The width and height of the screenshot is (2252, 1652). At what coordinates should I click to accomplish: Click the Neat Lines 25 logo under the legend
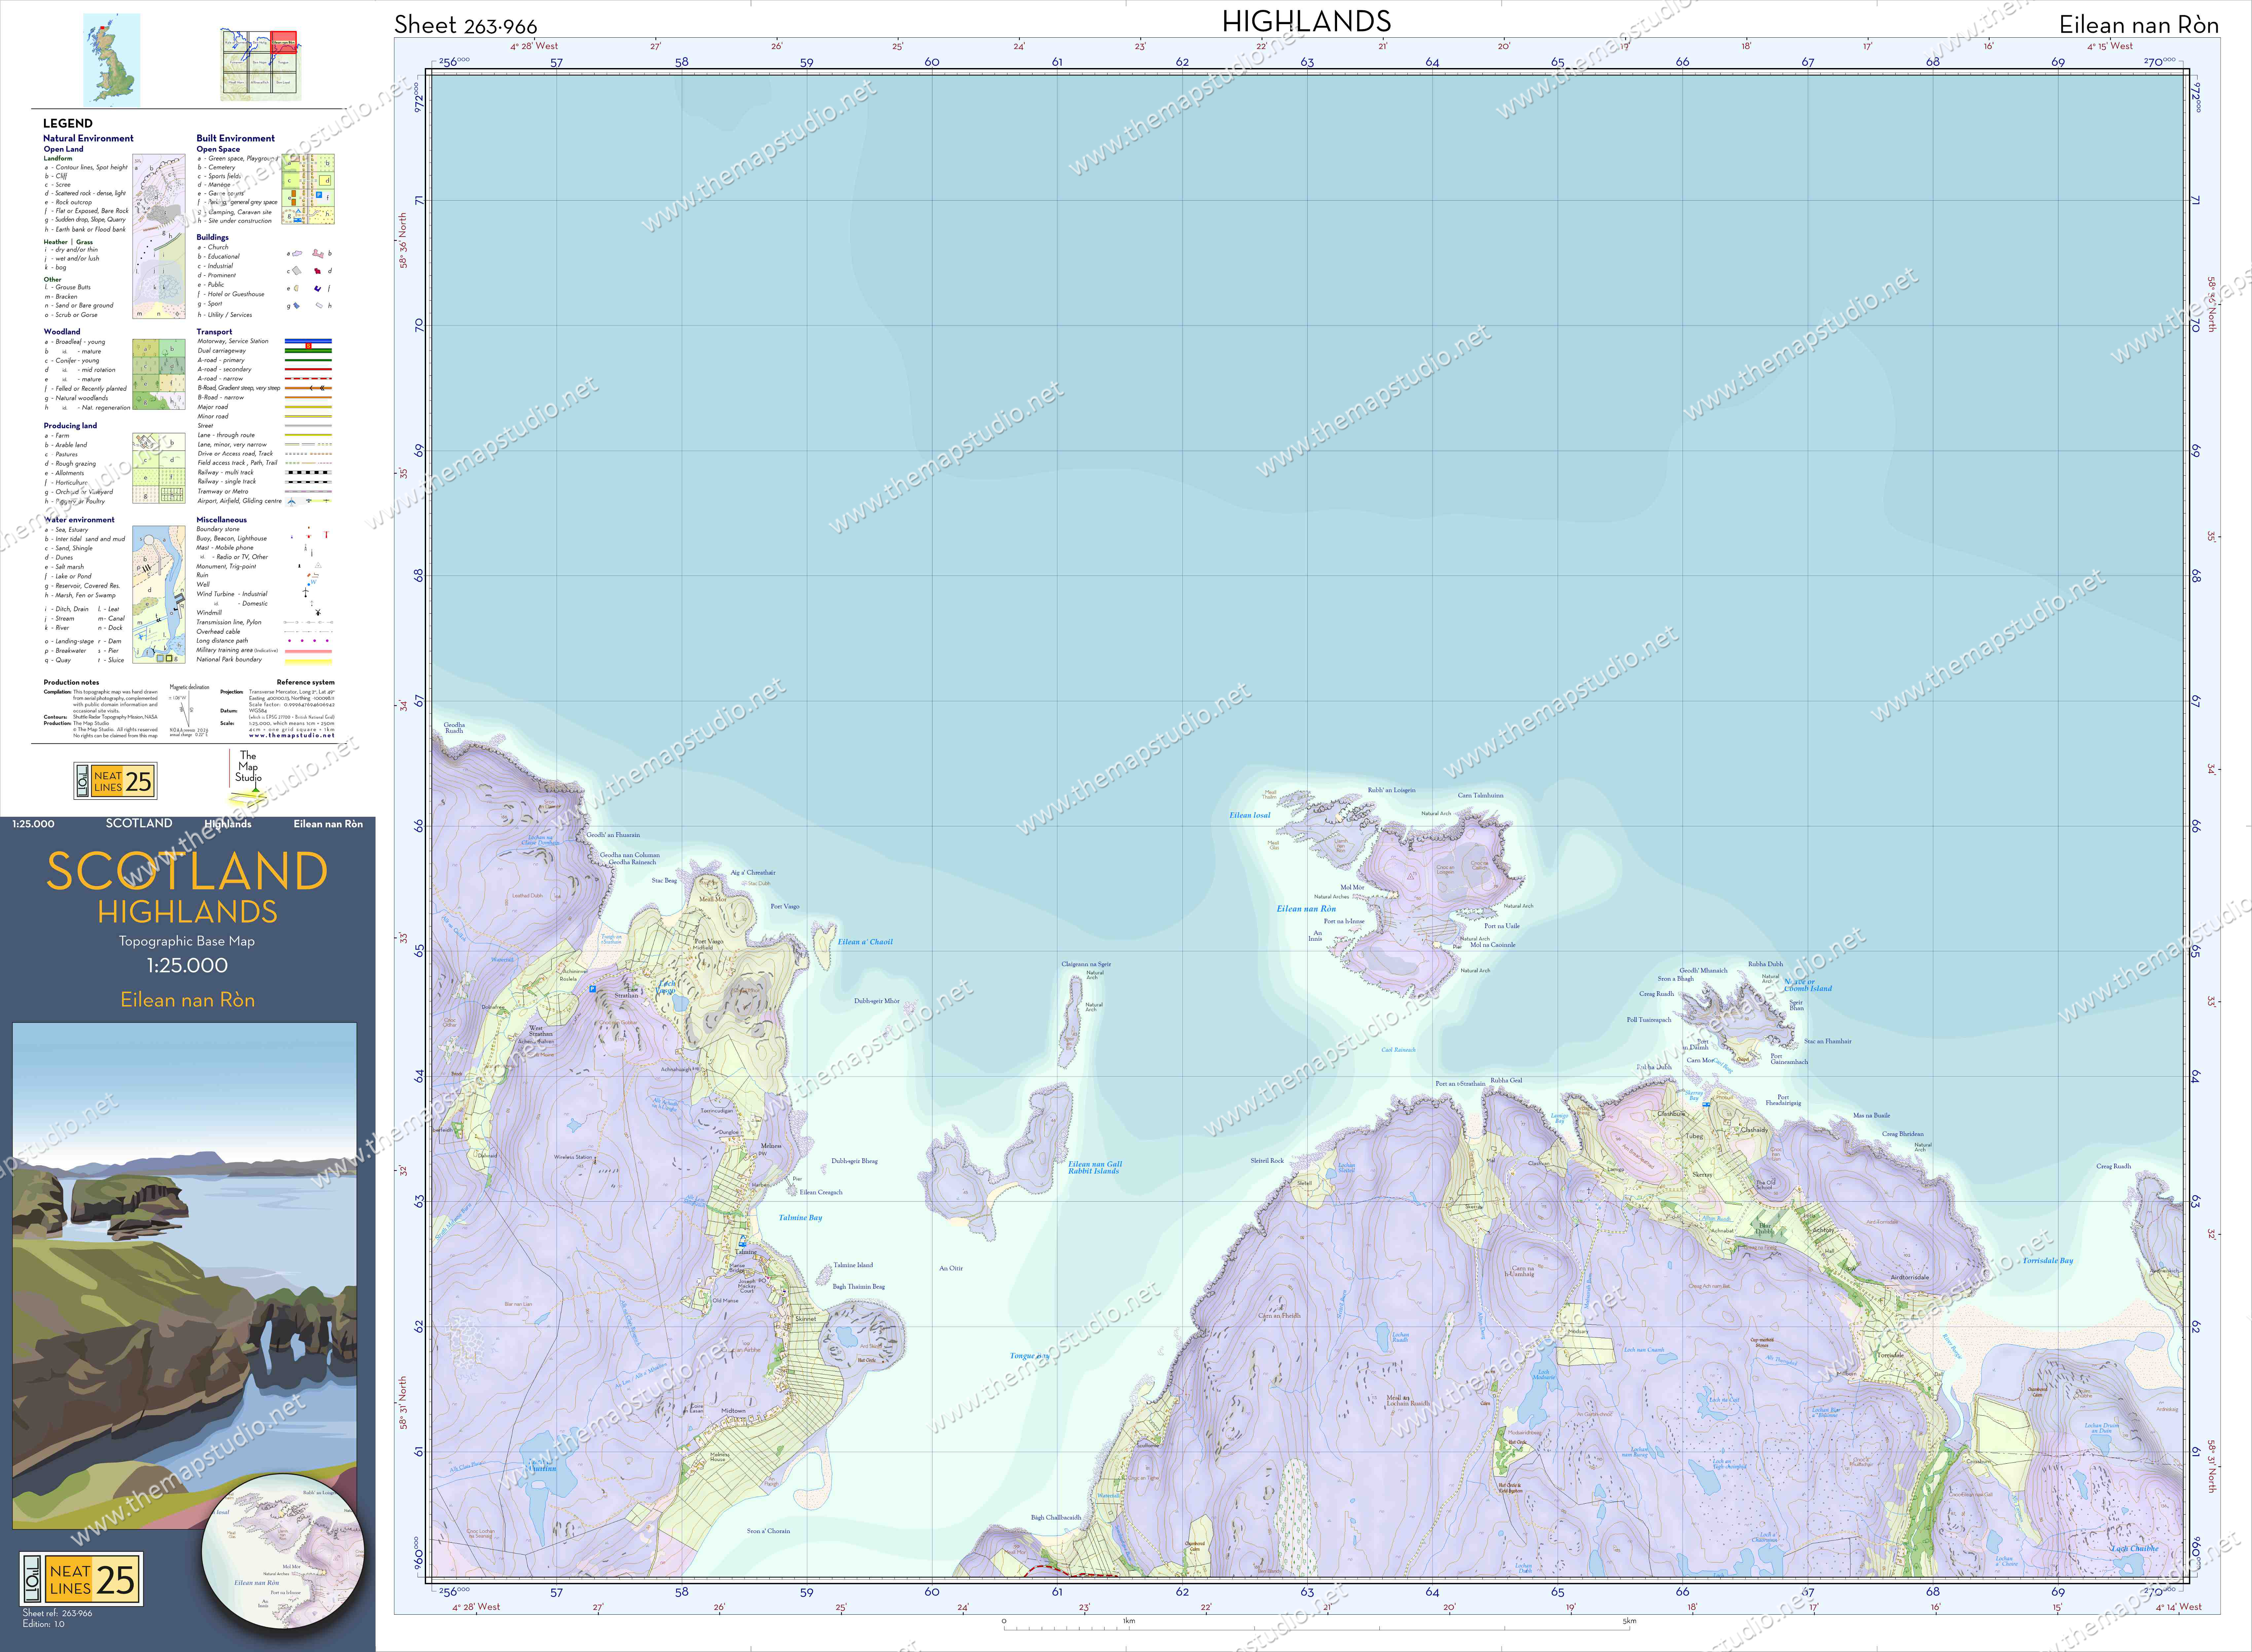tap(115, 781)
